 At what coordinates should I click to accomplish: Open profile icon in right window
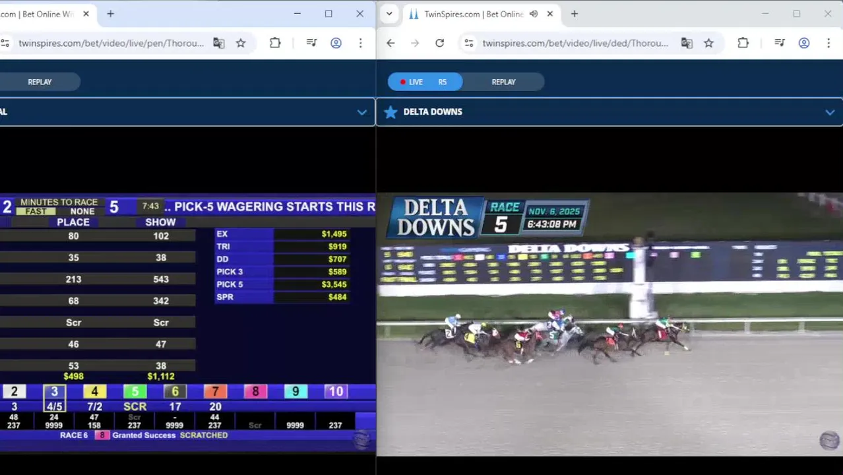click(x=803, y=44)
